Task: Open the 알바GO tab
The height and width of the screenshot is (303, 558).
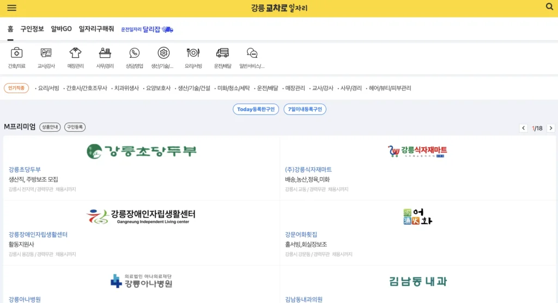Action: [61, 29]
